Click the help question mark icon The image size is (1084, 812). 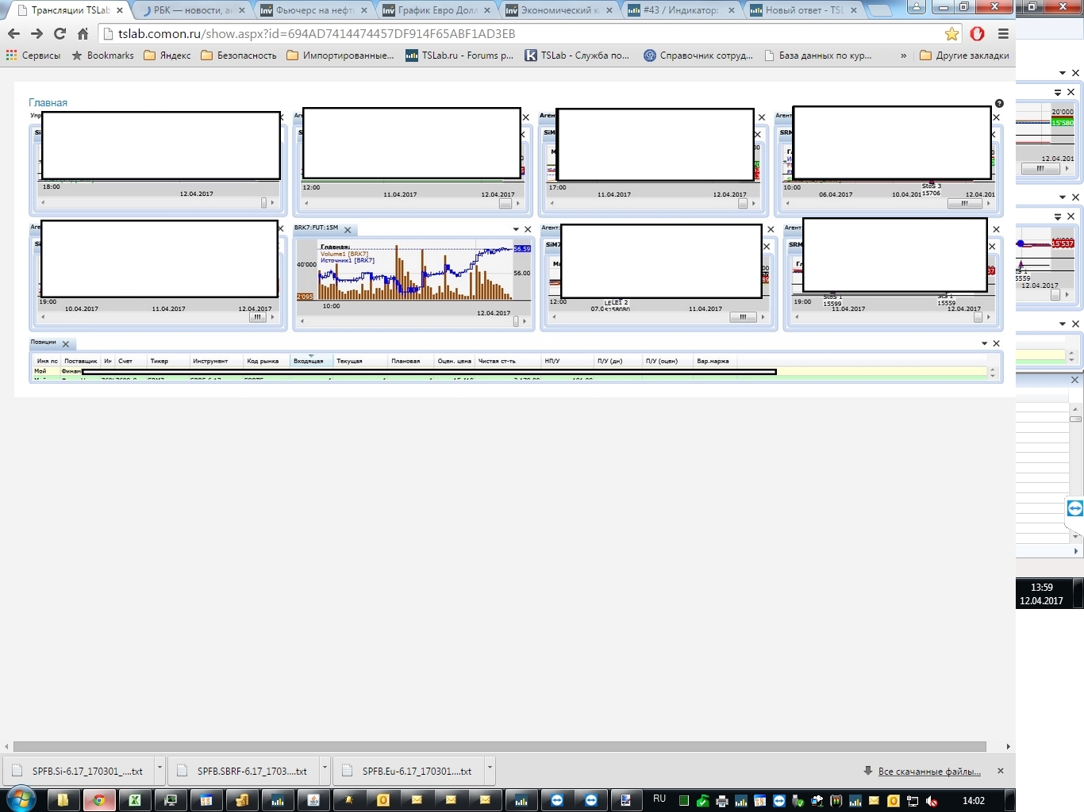pyautogui.click(x=999, y=103)
